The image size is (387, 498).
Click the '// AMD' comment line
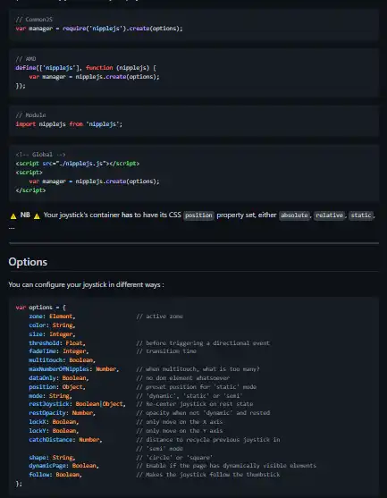coord(26,59)
